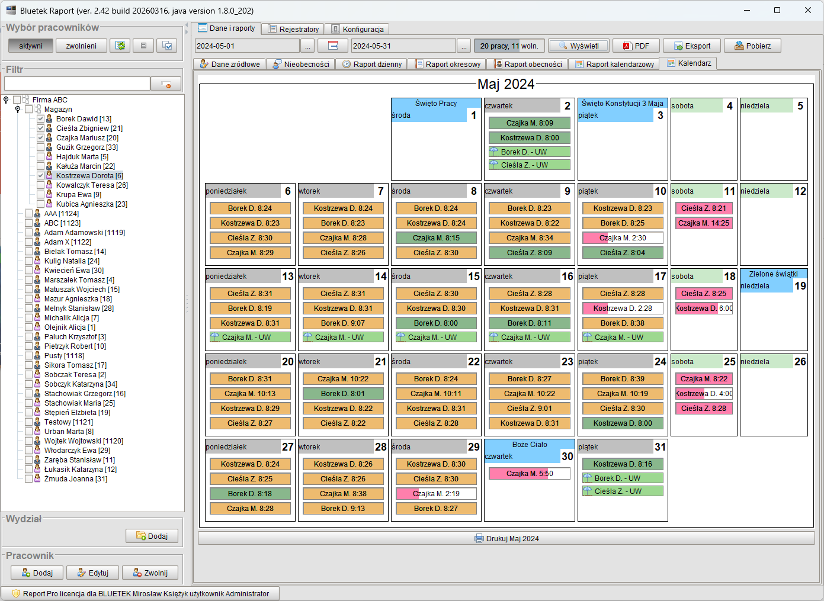Check the Guzik Grzegorz checkbox
824x601 pixels.
40,147
